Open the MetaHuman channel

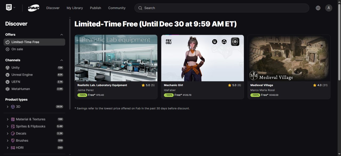(34, 89)
